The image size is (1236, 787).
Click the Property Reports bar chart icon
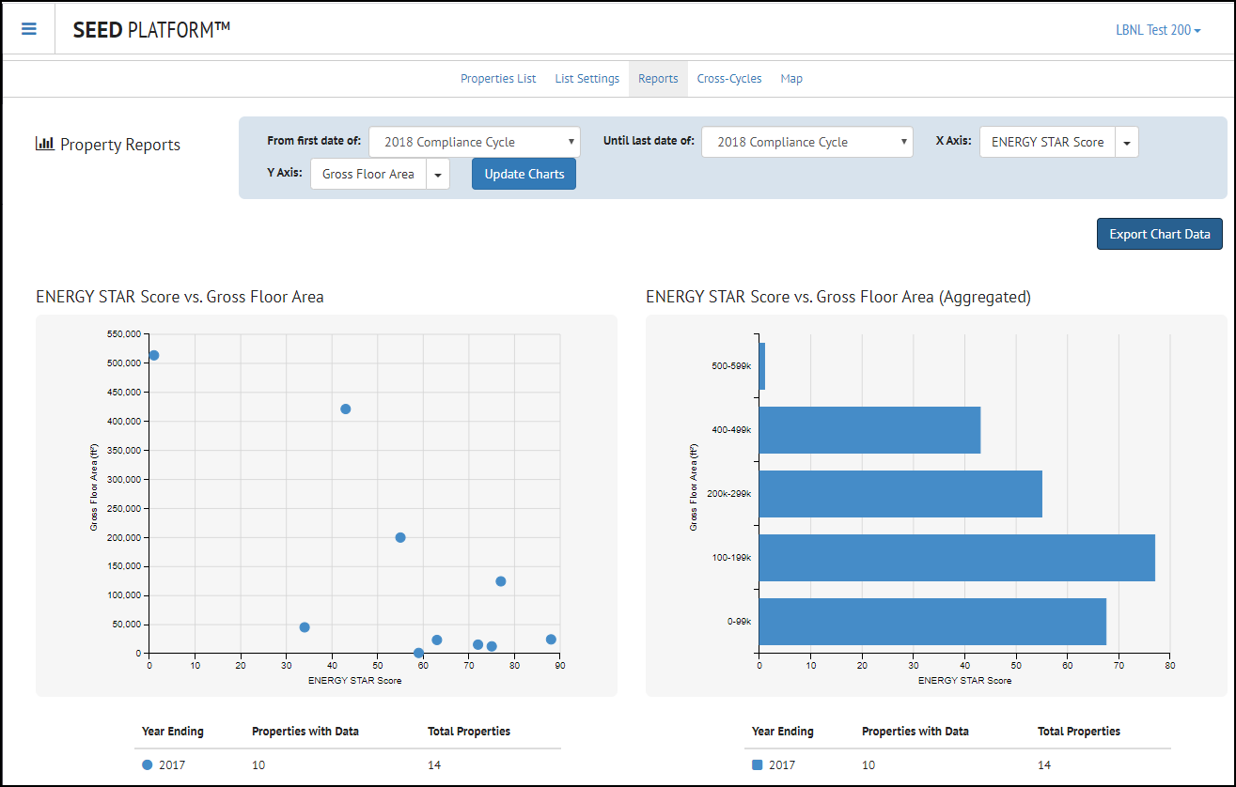(43, 143)
